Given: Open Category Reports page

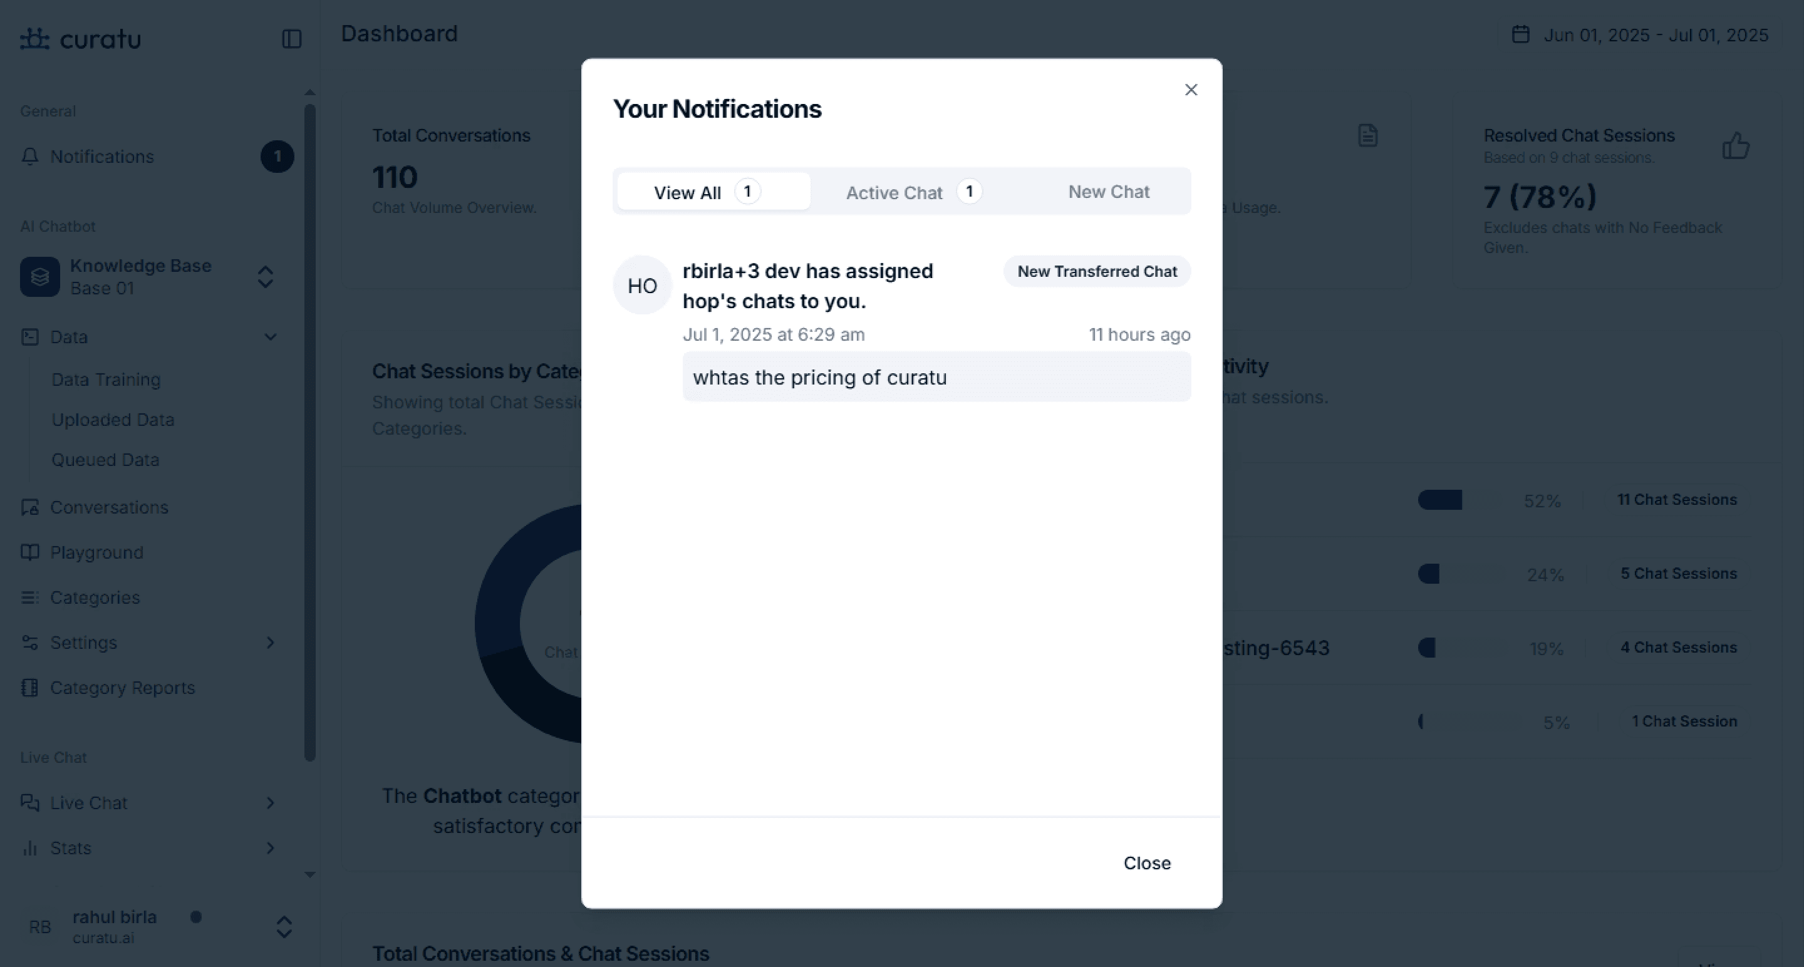Looking at the screenshot, I should (x=123, y=688).
